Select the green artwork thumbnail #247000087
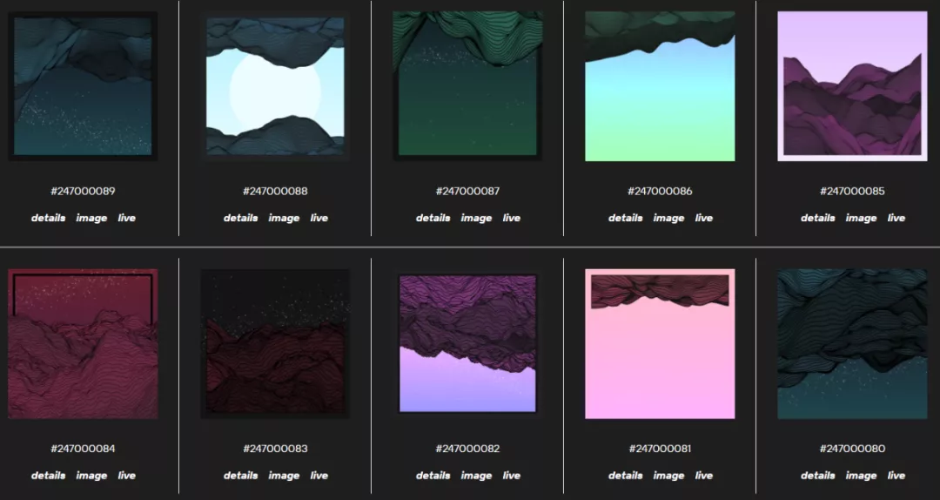Viewport: 940px width, 500px height. [x=467, y=86]
